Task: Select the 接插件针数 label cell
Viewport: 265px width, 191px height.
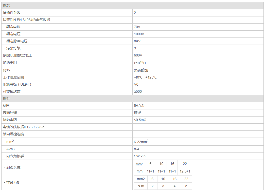Action: click(12, 13)
